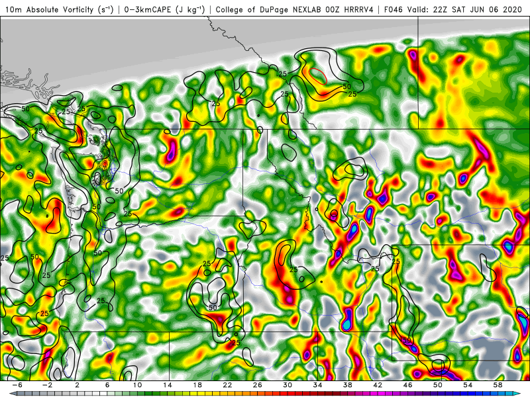Click the red CAPE contour oval on map
The width and height of the screenshot is (530, 397).
click(x=318, y=76)
